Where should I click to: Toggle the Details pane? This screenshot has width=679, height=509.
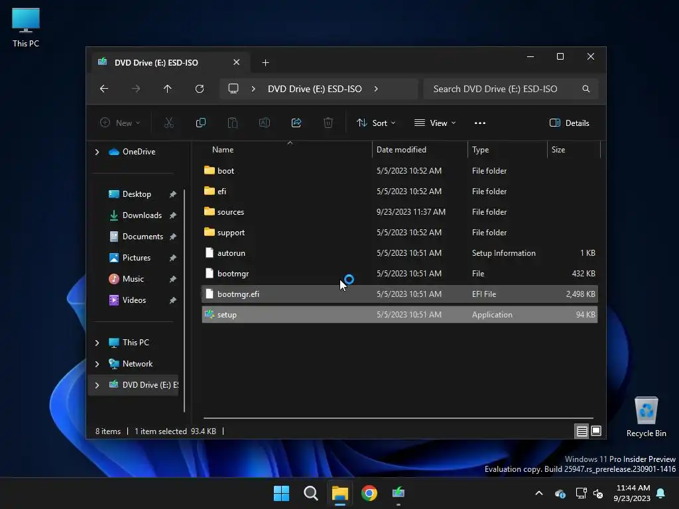tap(569, 123)
